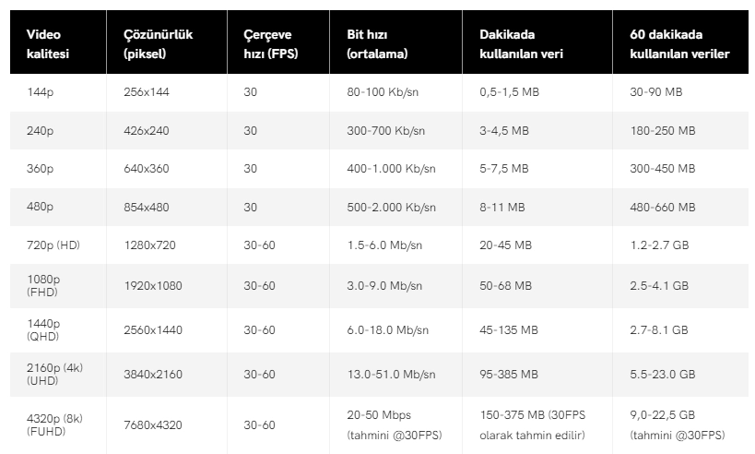Select the '2160p (4k) (UHD)' cell
755x454 pixels.
tap(54, 374)
